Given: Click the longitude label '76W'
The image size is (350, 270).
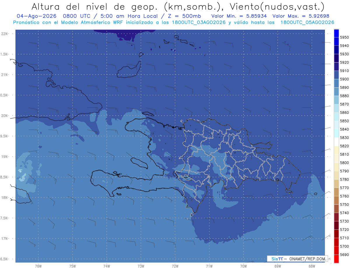Looking at the screenshot, I should (38, 266).
